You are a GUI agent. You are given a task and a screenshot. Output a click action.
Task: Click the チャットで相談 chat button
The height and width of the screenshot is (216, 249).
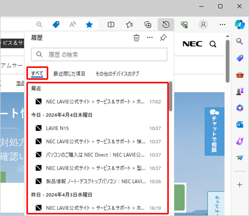click(215, 131)
